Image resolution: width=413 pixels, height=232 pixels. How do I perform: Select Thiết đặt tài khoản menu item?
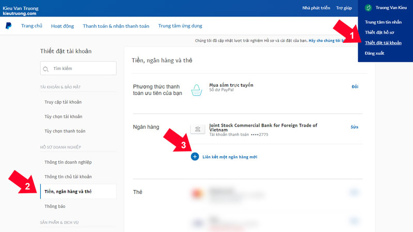coord(383,43)
